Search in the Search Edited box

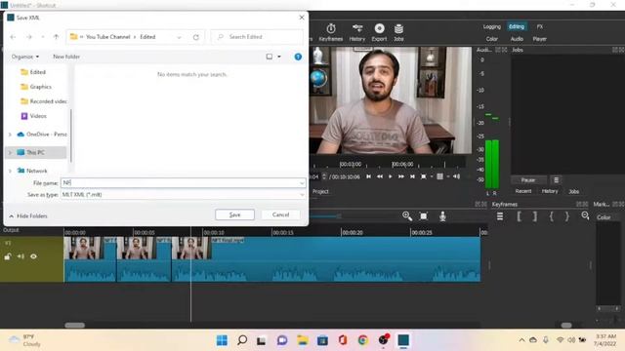(257, 37)
